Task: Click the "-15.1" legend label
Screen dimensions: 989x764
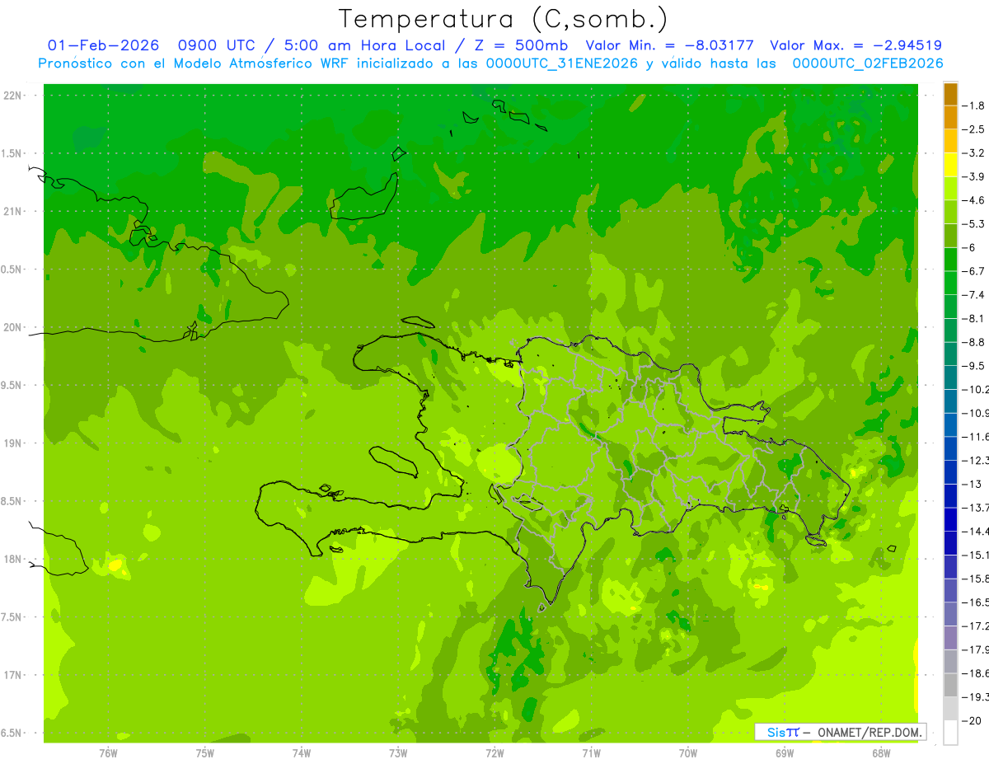Action: click(976, 555)
